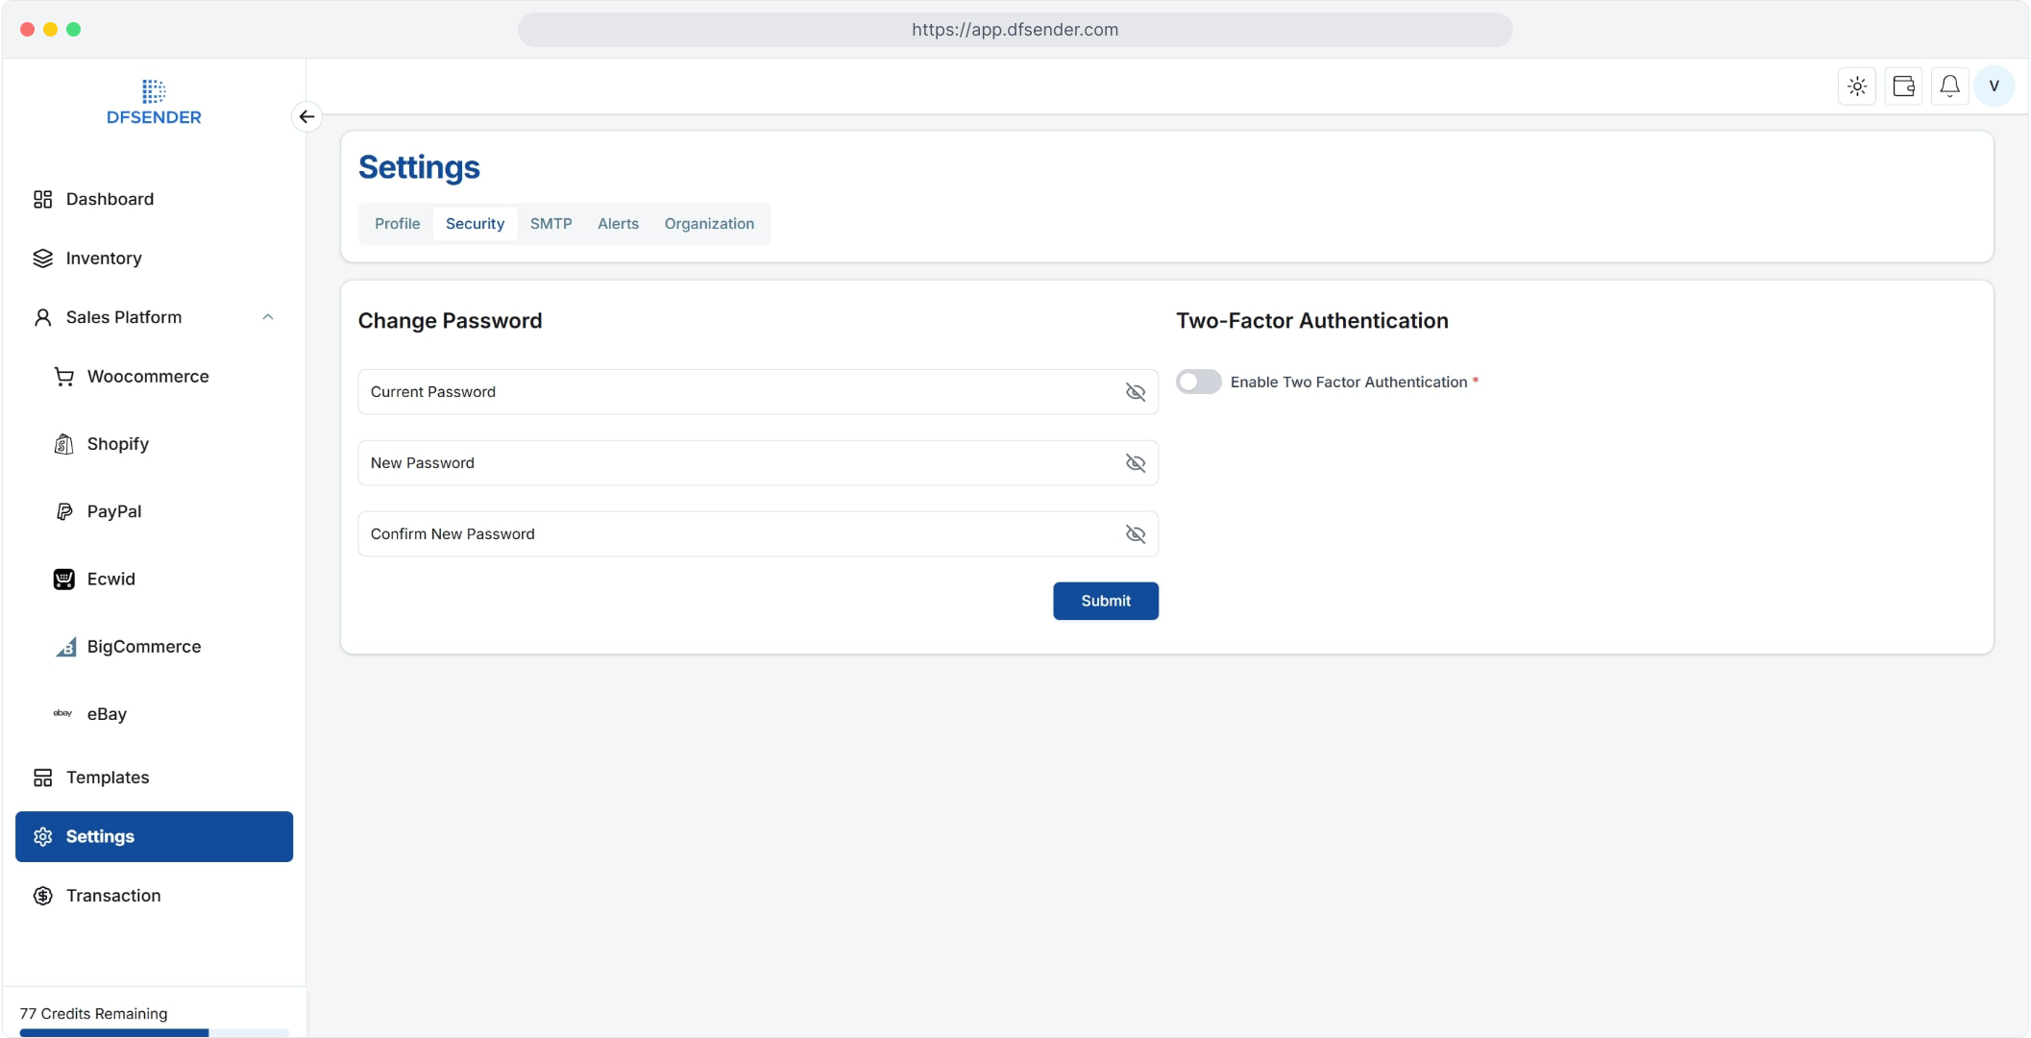This screenshot has height=1038, width=2031.
Task: Open the Alerts settings tab
Action: click(x=618, y=224)
